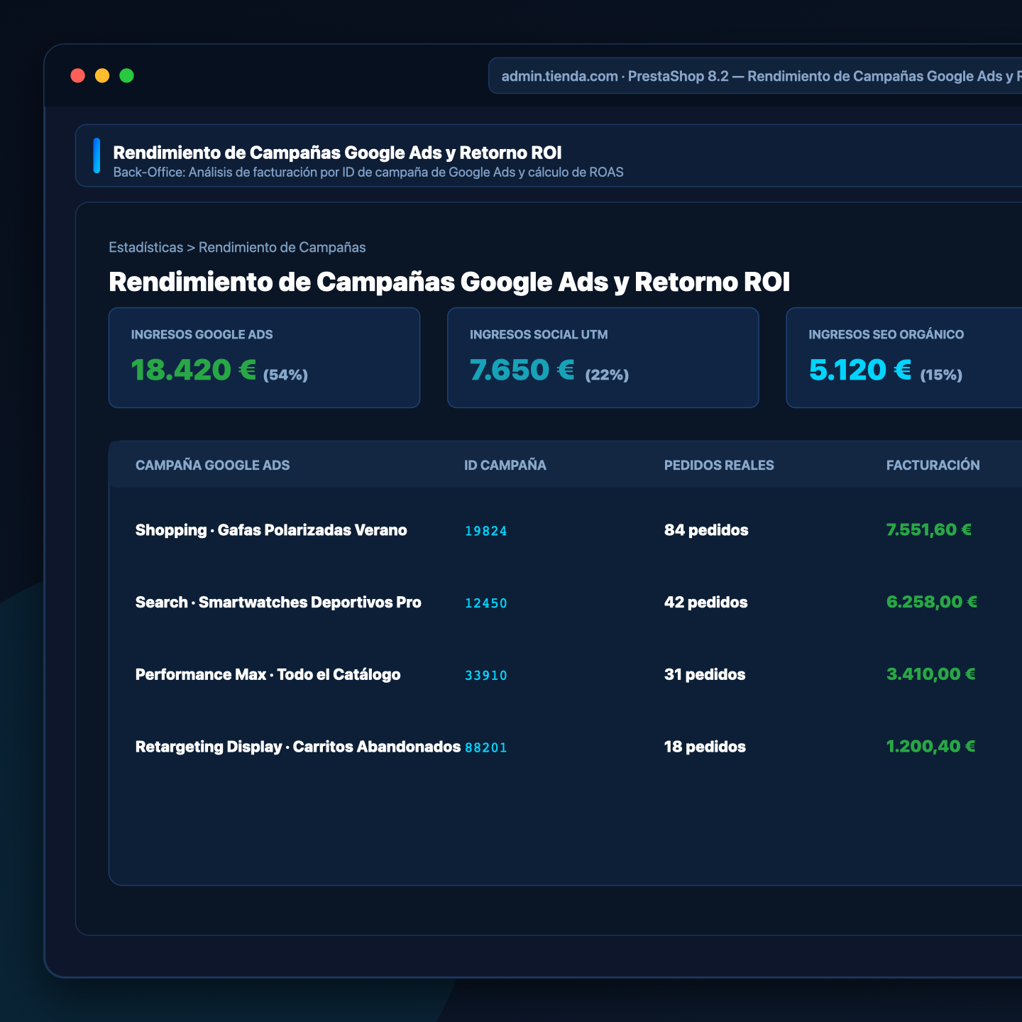Open Estadísticas breadcrumb link

click(145, 248)
